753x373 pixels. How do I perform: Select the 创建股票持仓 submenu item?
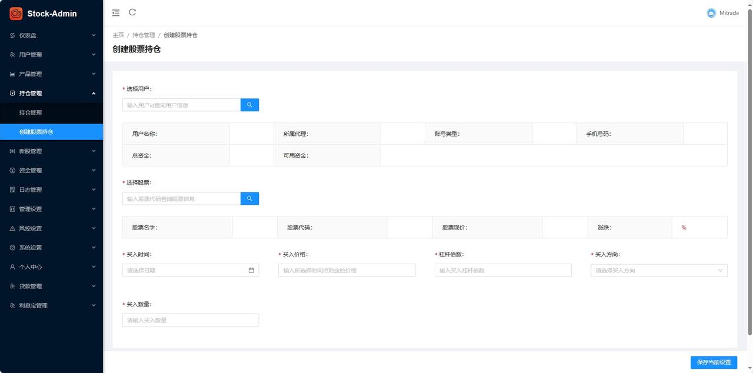click(36, 132)
